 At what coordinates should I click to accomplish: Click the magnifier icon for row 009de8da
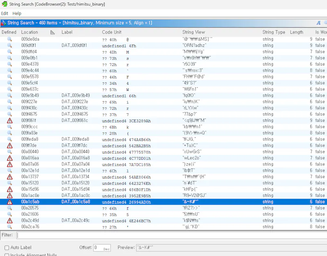click(9, 39)
